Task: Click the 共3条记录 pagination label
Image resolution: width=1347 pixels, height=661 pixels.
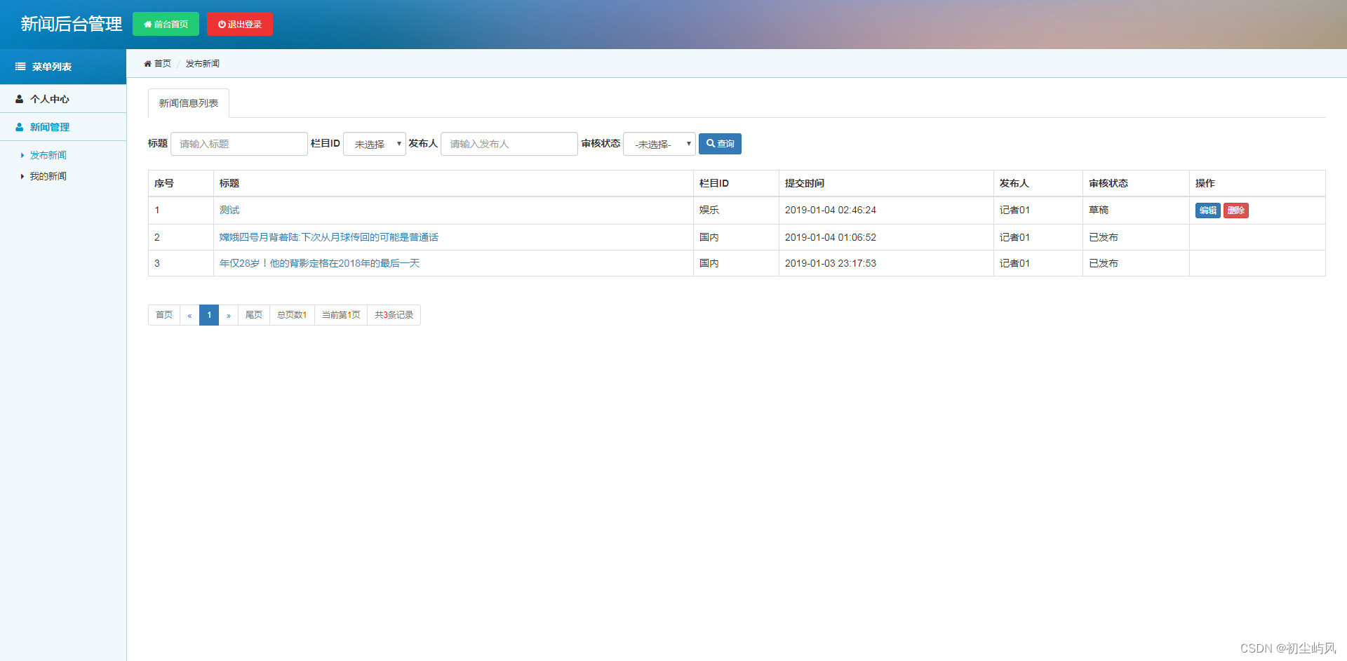Action: tap(394, 315)
